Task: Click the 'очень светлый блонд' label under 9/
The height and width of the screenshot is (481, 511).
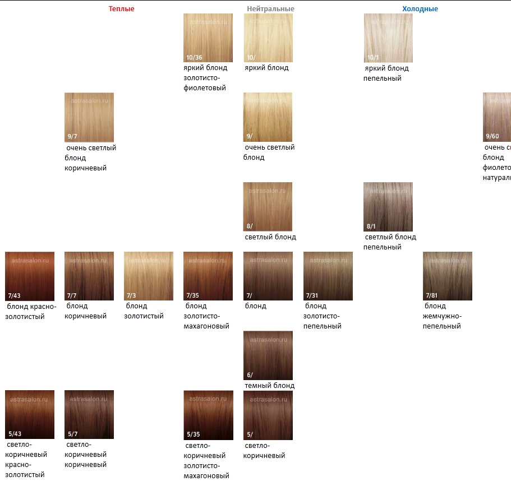Action: tap(269, 152)
